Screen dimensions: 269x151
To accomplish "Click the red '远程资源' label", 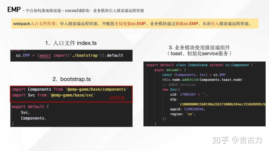I will (117, 98).
